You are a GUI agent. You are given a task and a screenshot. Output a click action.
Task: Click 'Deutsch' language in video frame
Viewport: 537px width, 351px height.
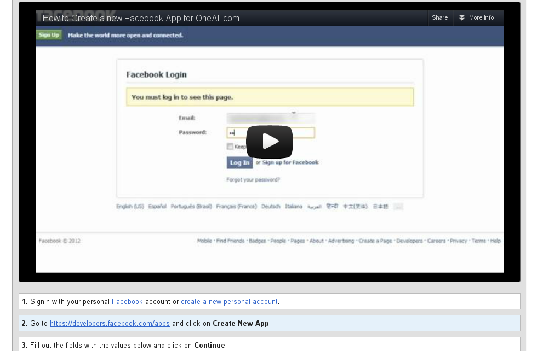(x=271, y=207)
